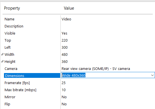The width and height of the screenshot is (155, 109).
Task: Edit the Max bitrate value 10
Action: 64,90
